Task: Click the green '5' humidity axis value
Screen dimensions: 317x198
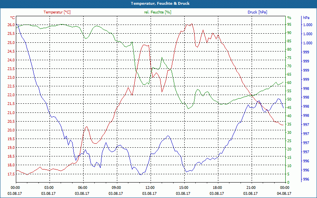Action: 288,174
